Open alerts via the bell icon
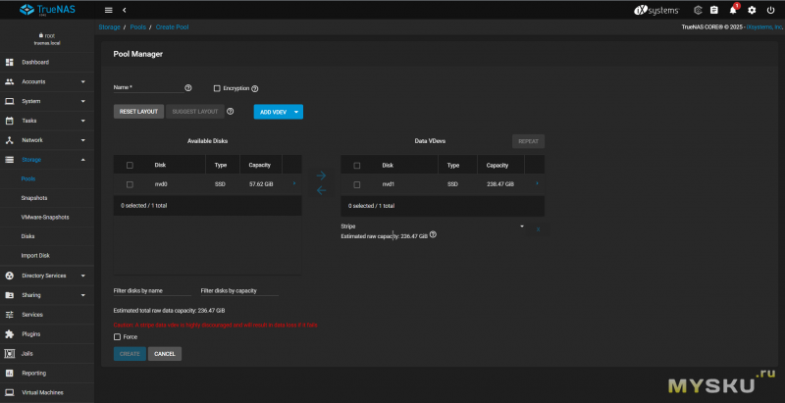The height and width of the screenshot is (403, 785). click(x=733, y=10)
